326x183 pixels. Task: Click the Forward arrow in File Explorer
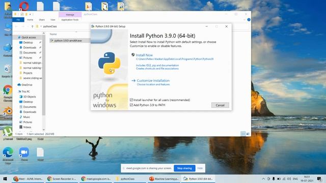pos(23,26)
